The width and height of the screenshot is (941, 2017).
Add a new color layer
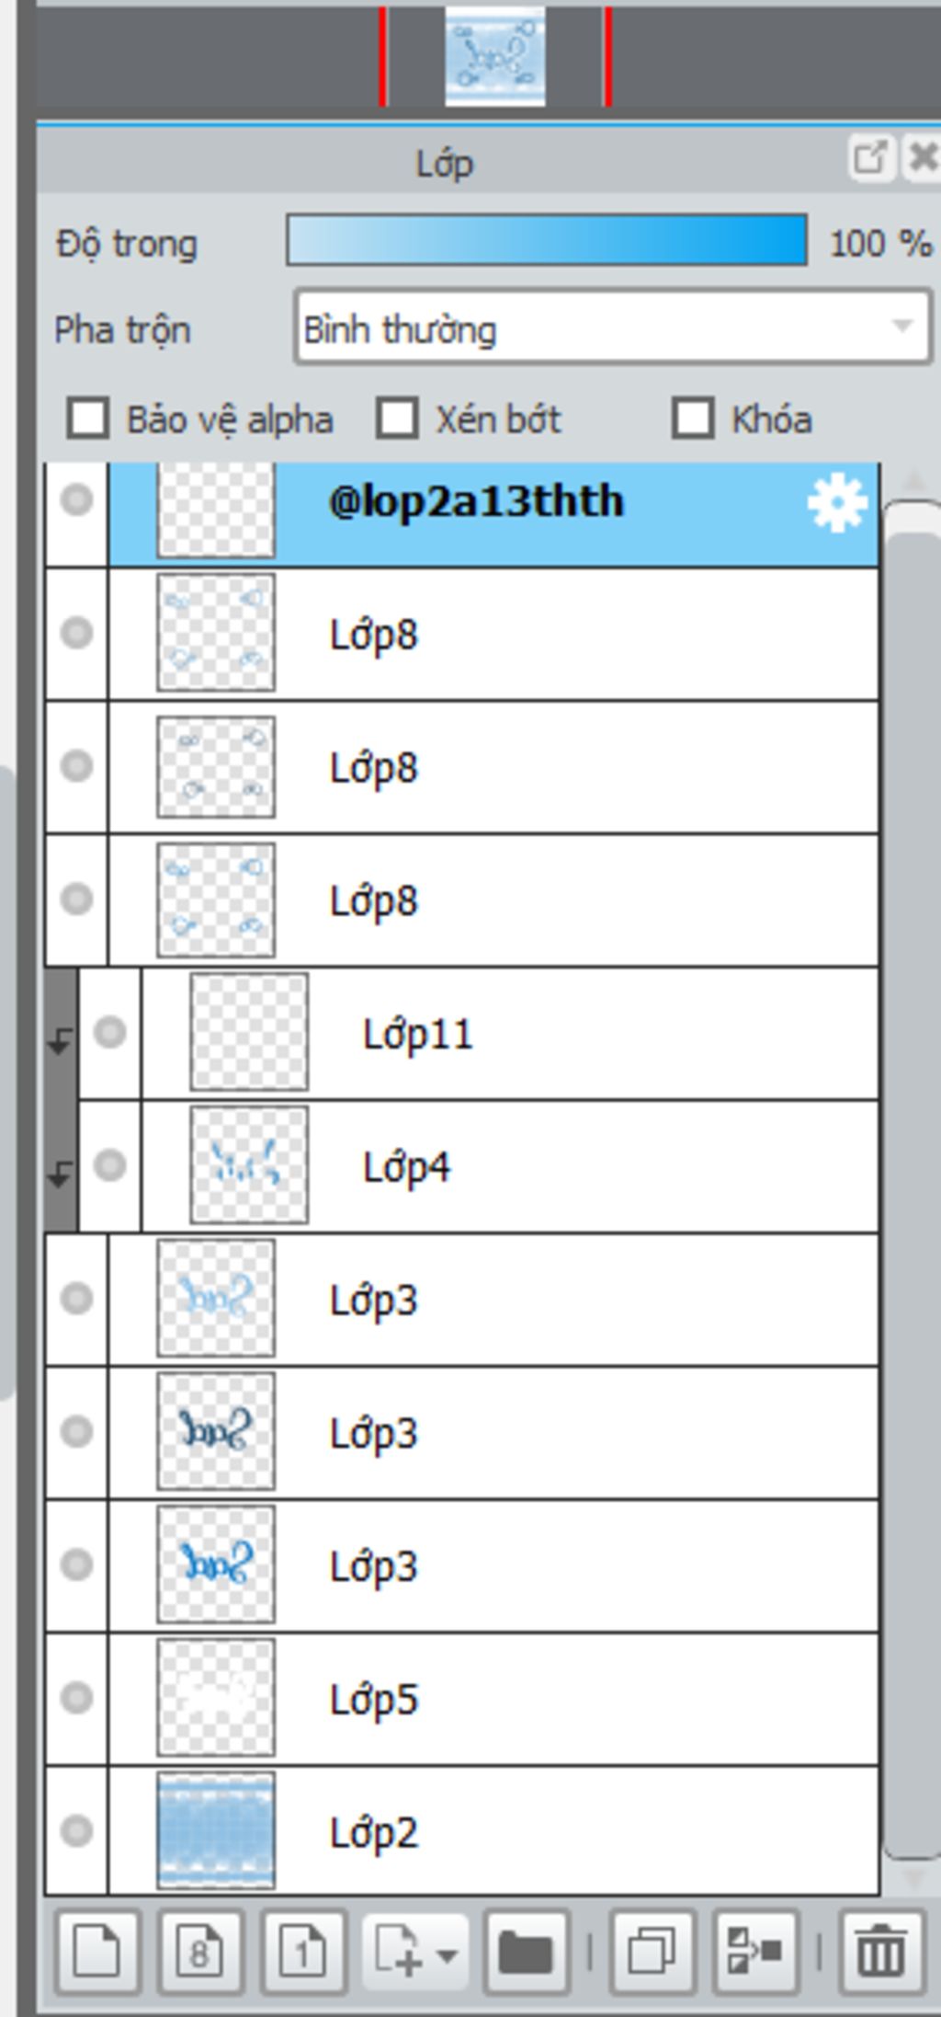(x=97, y=1951)
